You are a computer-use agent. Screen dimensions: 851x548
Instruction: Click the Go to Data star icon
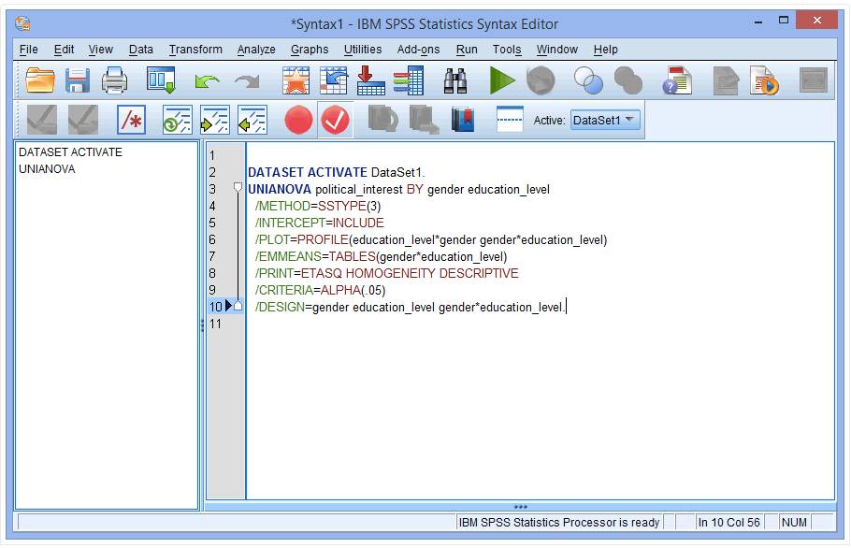(296, 80)
